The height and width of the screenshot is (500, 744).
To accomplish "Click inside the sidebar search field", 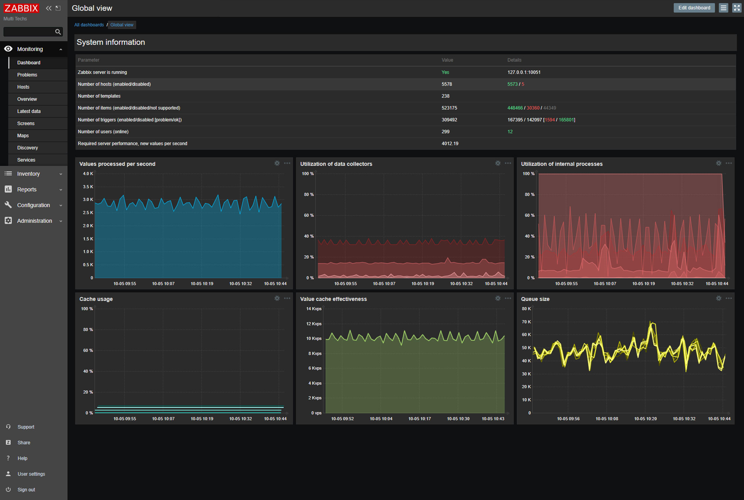I will tap(30, 32).
